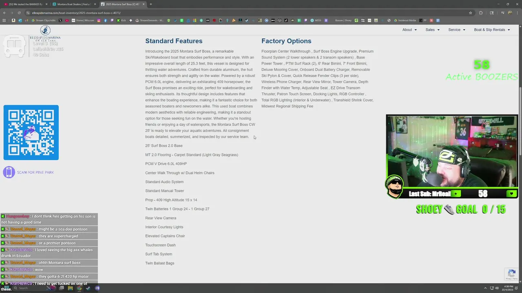This screenshot has height=293, width=522.
Task: Expand the Sales menu
Action: 432,30
